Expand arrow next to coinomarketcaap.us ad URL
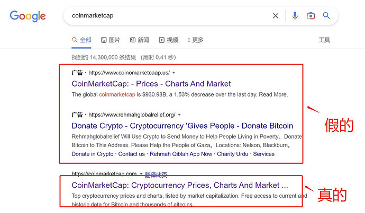Screen dimensions: 365x213 tap(174, 73)
